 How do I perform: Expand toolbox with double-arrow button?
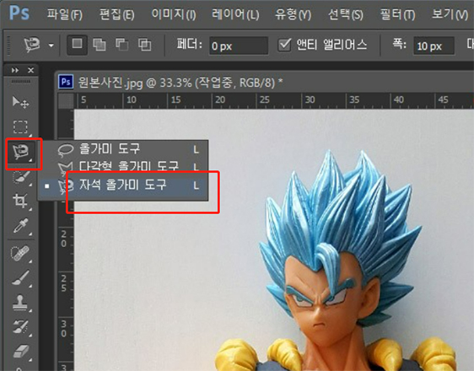15,70
